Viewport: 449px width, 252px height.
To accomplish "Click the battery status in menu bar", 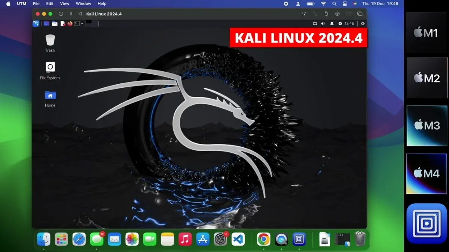I will [311, 3].
